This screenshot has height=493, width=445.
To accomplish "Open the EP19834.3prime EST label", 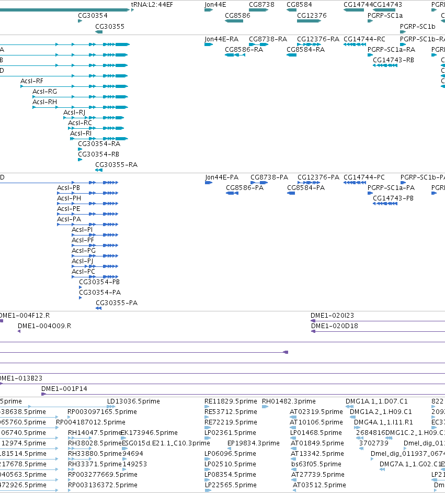I will tap(254, 443).
